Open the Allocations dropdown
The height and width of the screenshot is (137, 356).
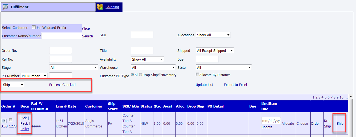coord(213,35)
